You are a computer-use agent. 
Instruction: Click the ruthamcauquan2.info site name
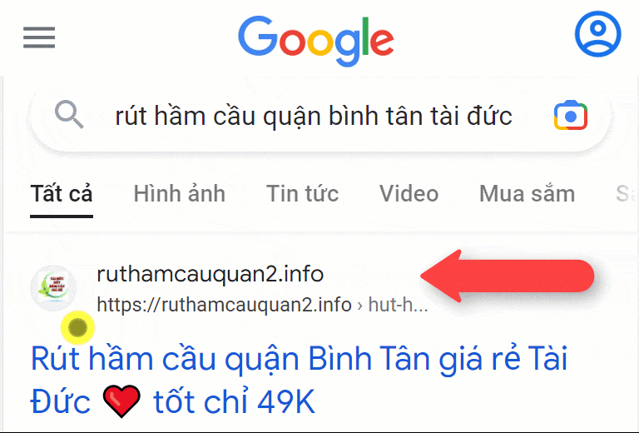211,274
